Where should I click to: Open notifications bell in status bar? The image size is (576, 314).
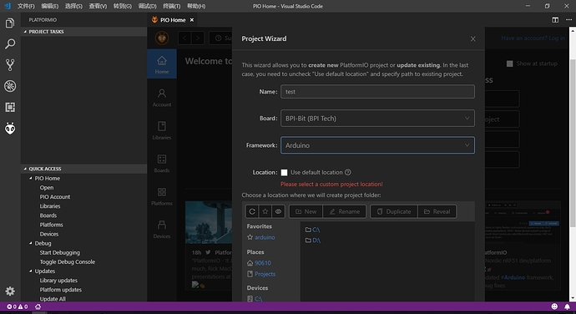(x=567, y=306)
